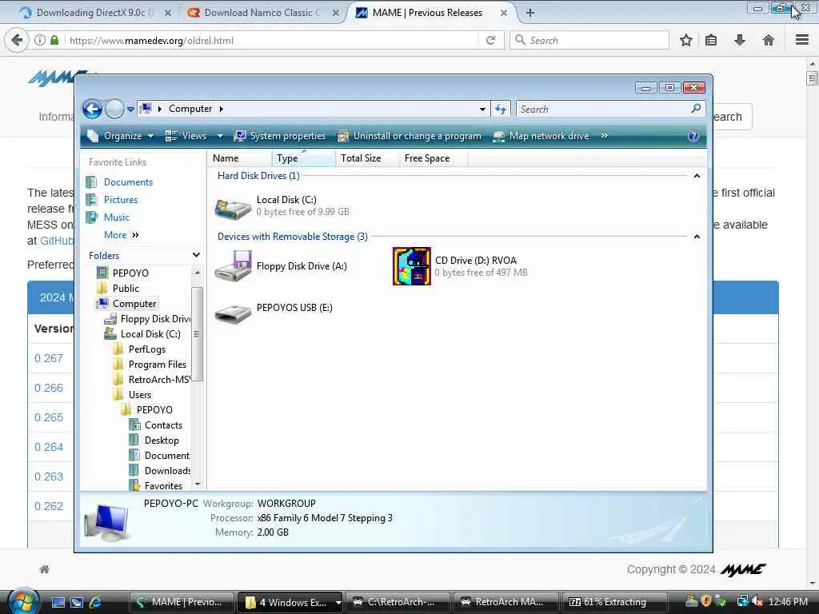Bookmark this page star icon
819x614 pixels.
point(685,40)
